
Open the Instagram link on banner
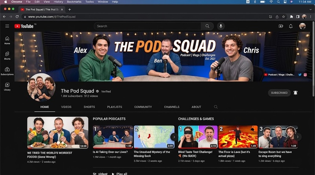coord(305,75)
